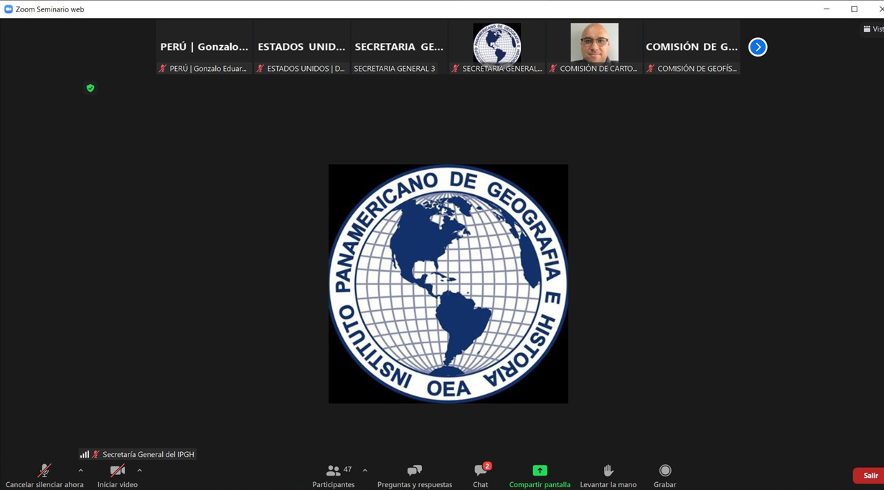
Task: Click the muted mic icon beside Secretaría General del IPGH
Action: pos(96,454)
